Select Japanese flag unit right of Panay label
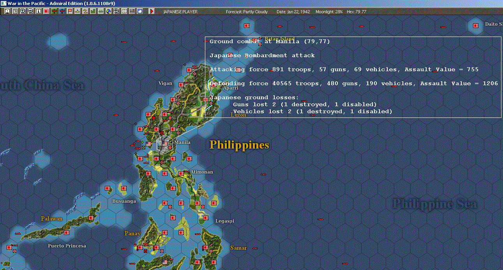This screenshot has width=503, height=270. coord(165,233)
